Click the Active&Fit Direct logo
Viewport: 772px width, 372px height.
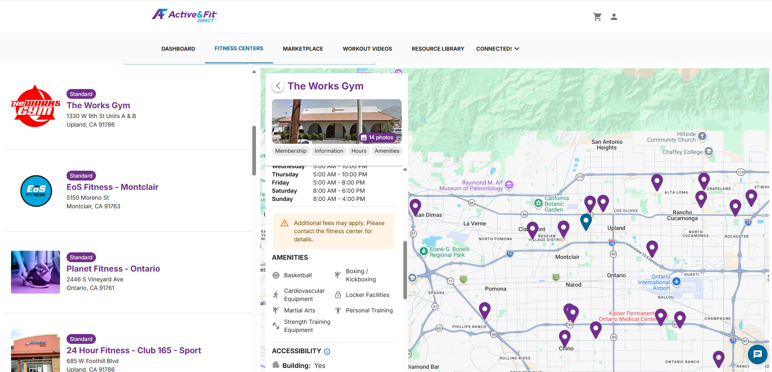pos(185,16)
